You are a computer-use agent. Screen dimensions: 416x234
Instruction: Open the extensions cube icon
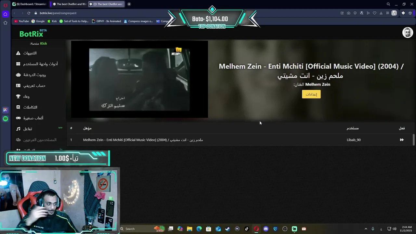(x=410, y=13)
